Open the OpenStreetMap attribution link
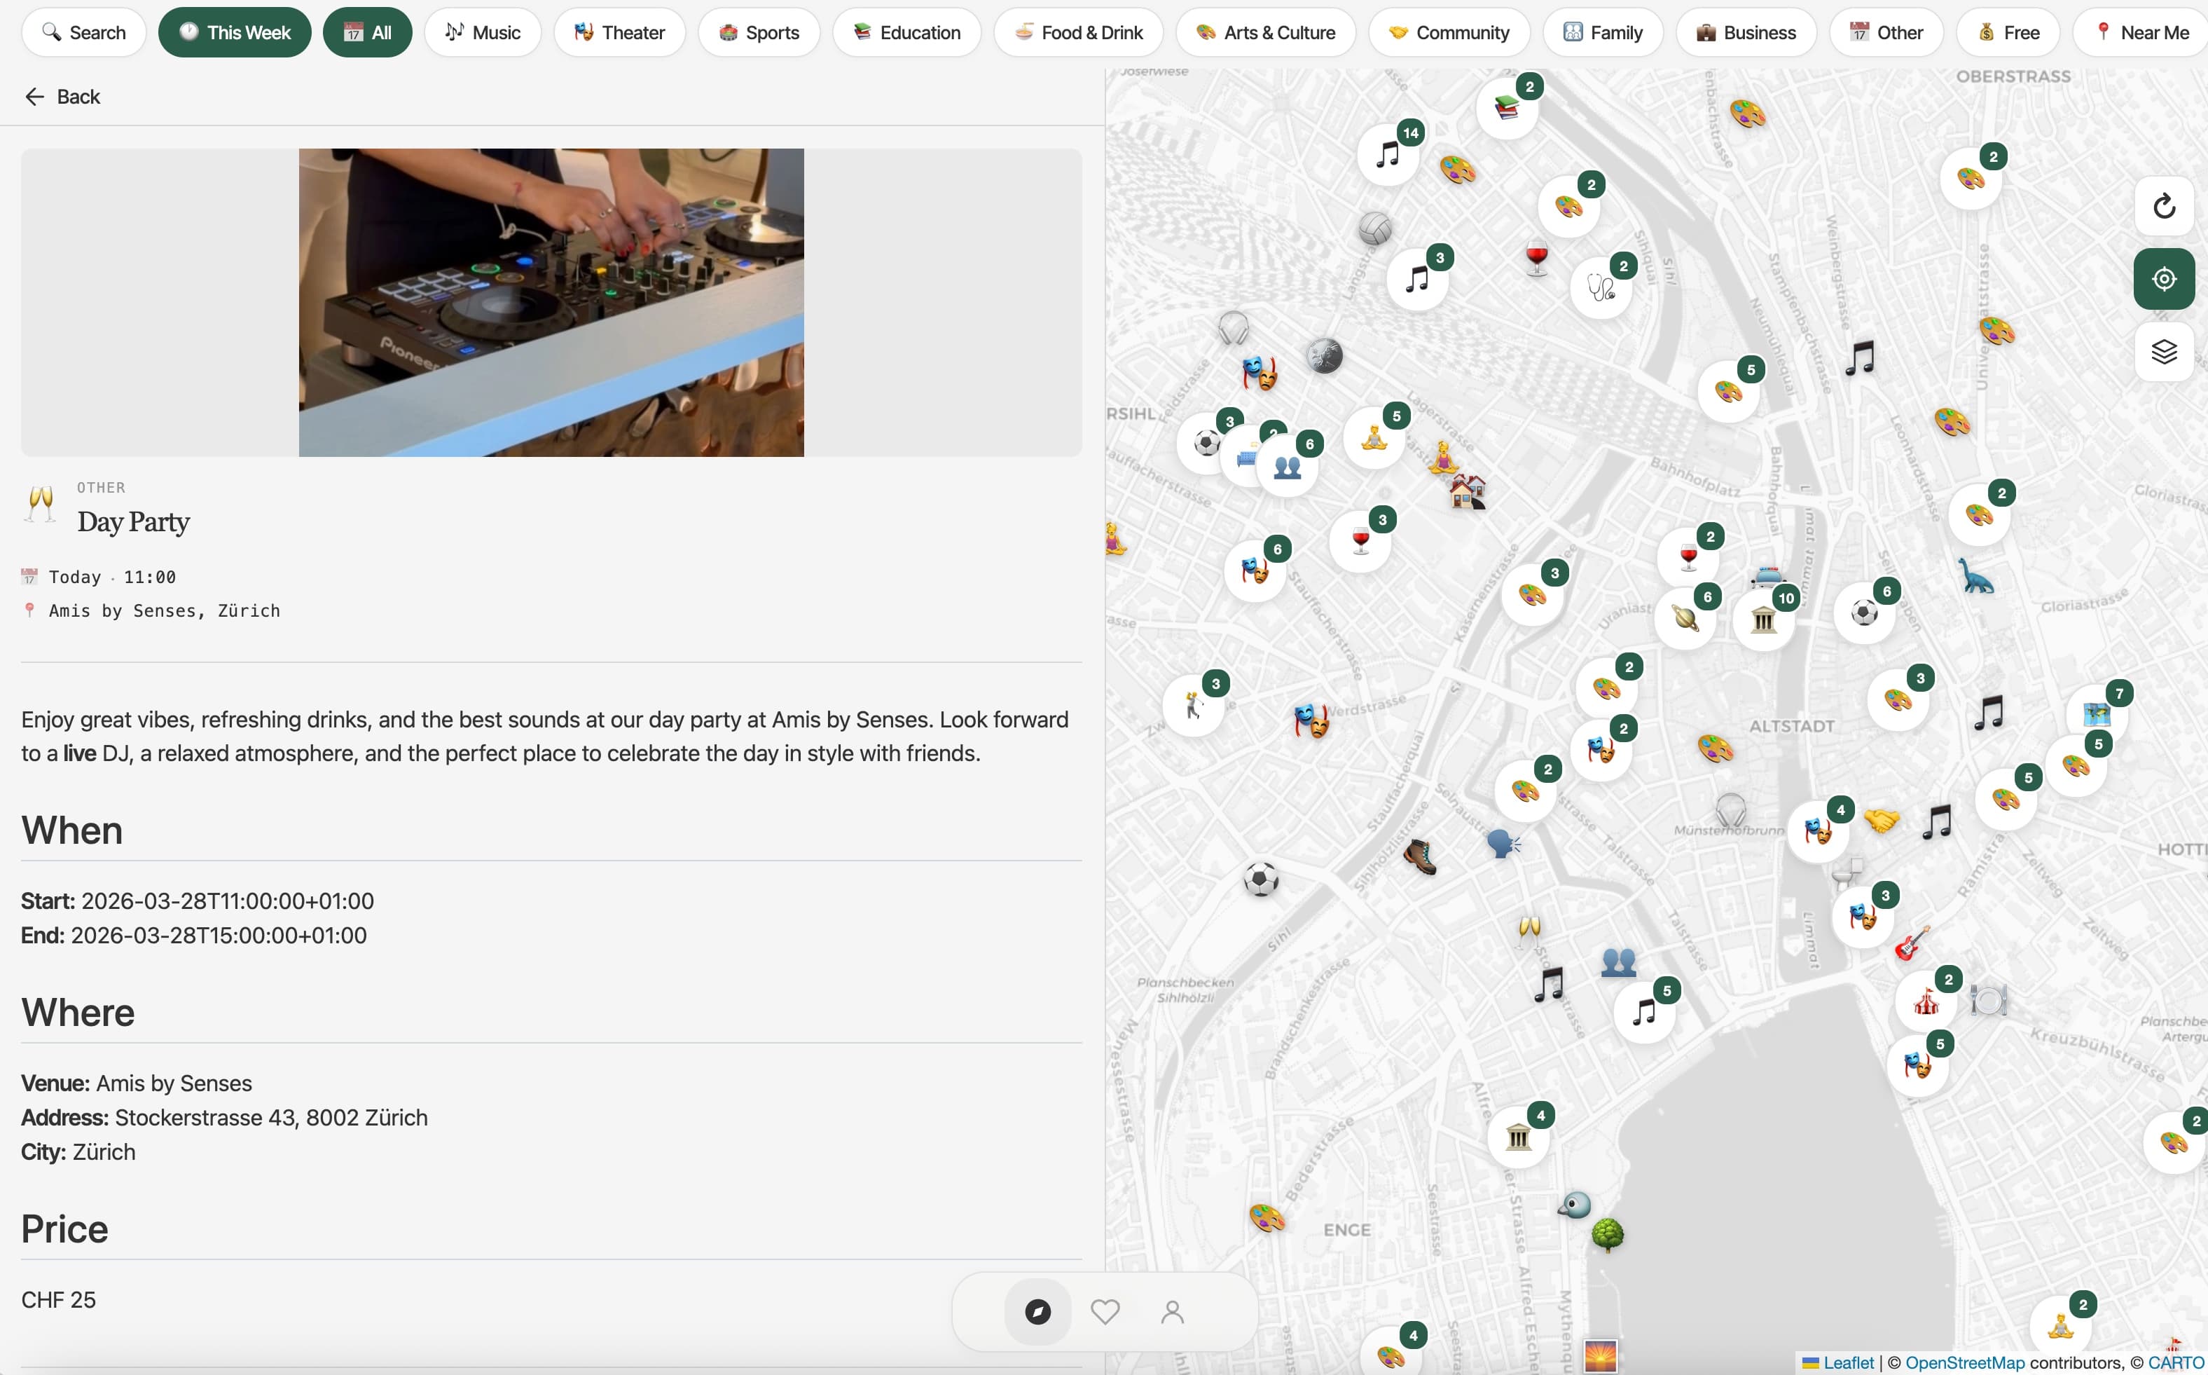The width and height of the screenshot is (2208, 1375). coord(1964,1362)
